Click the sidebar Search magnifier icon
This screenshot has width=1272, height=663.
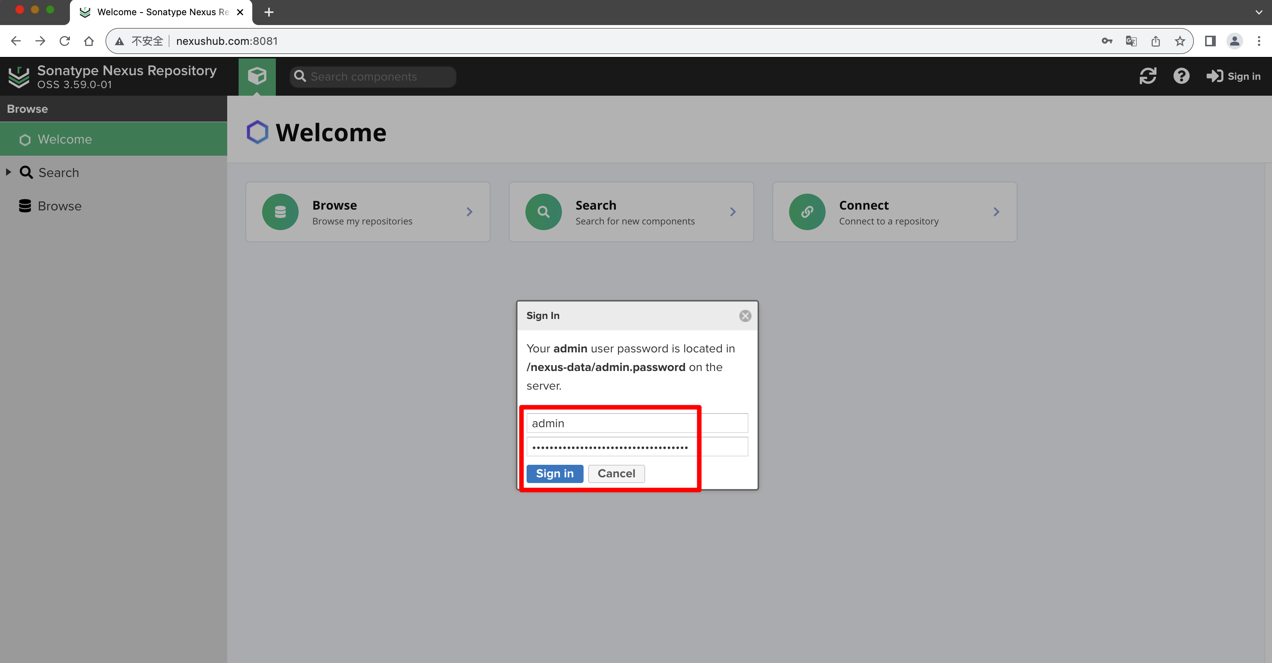click(x=26, y=172)
